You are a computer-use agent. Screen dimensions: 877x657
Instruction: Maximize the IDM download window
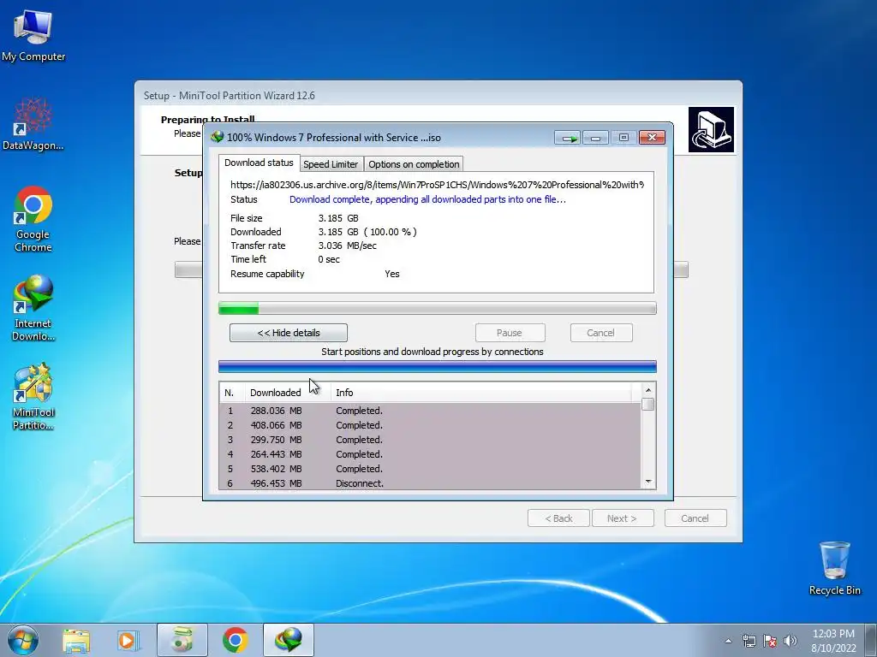pyautogui.click(x=623, y=138)
